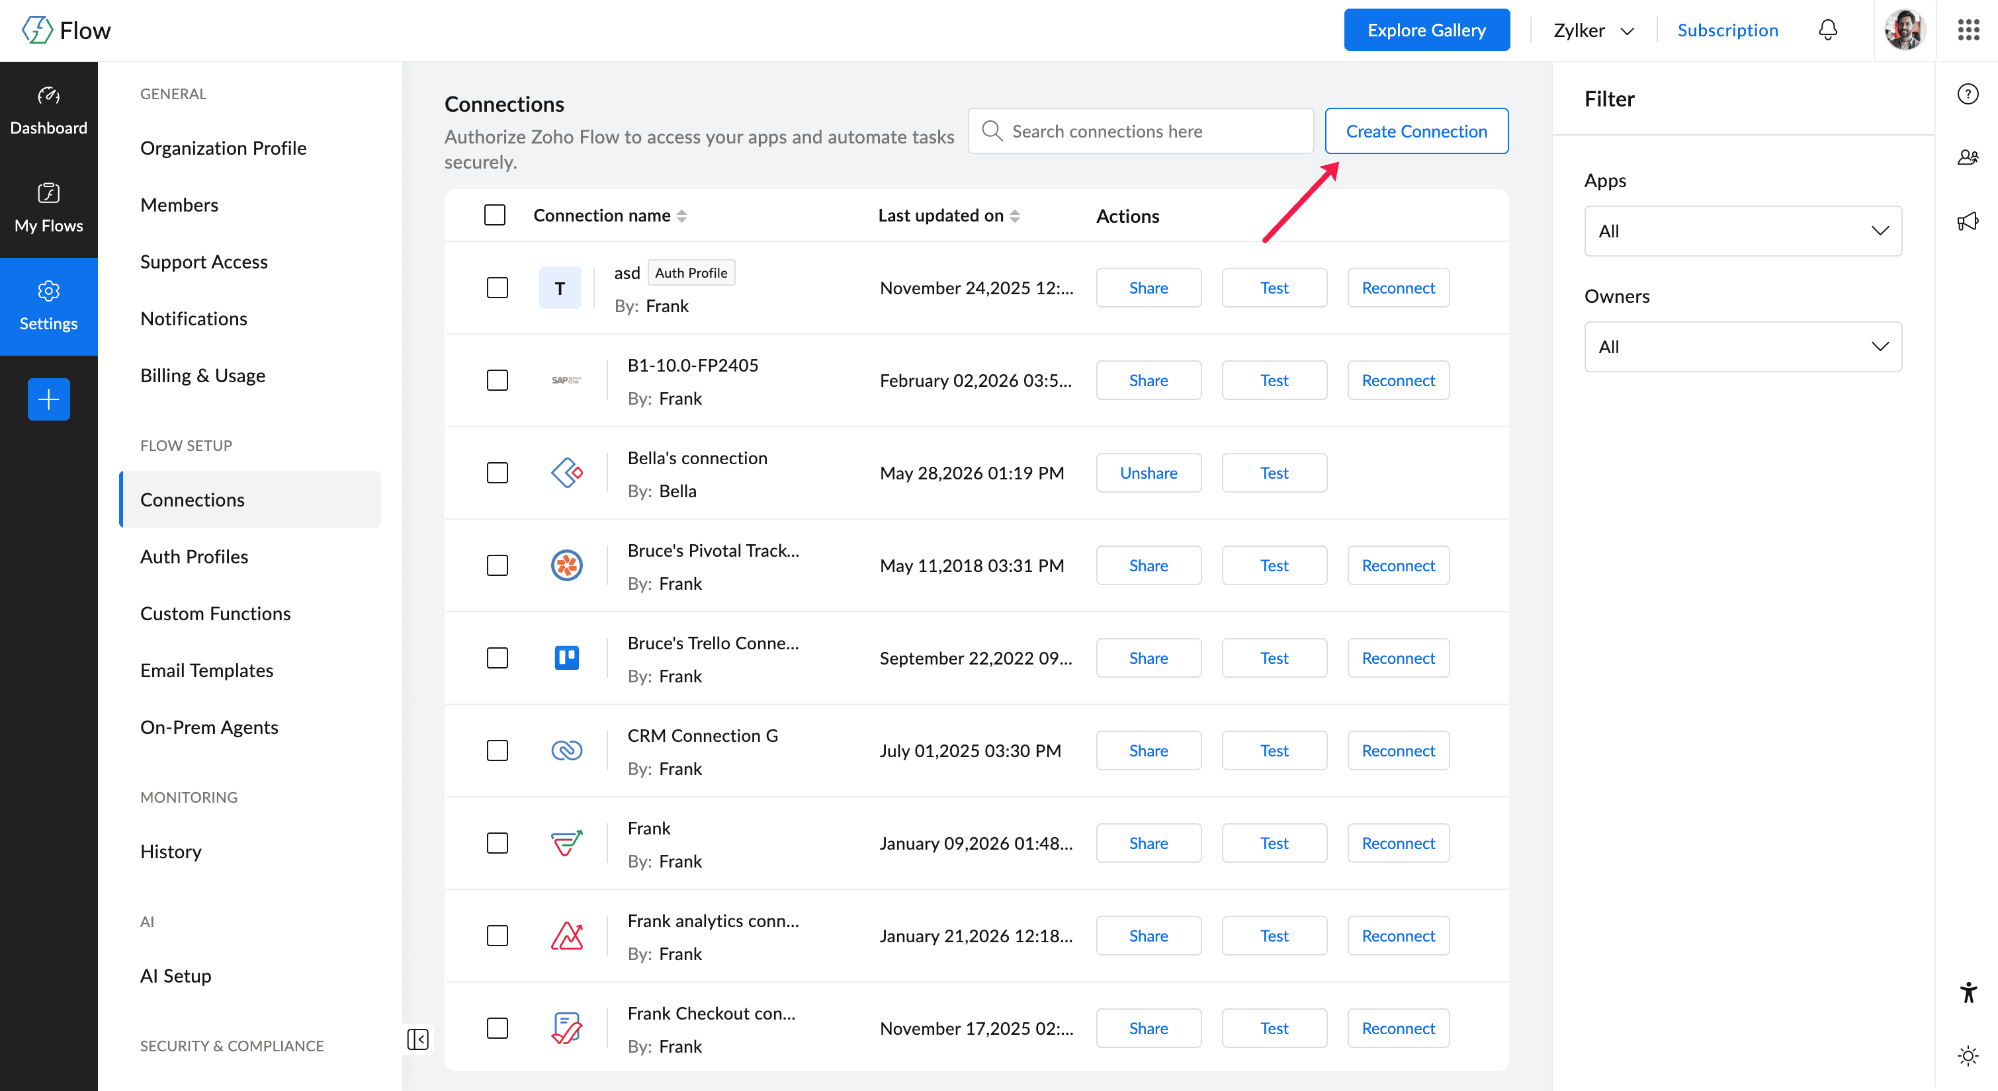Check the Bruce's Pivotal Tracker row
Screen dimensions: 1998x1091
[497, 565]
